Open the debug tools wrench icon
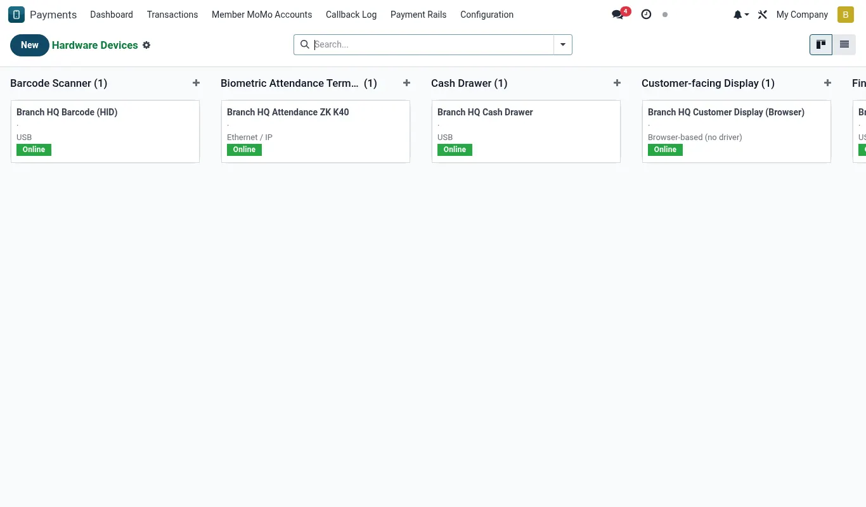This screenshot has width=866, height=507. coord(763,15)
